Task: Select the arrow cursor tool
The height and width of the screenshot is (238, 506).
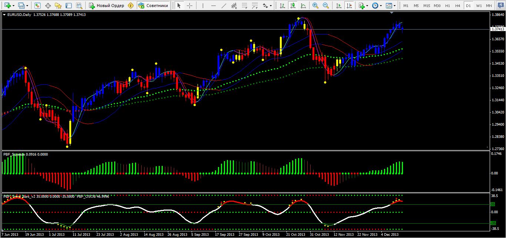Action: click(x=179, y=6)
